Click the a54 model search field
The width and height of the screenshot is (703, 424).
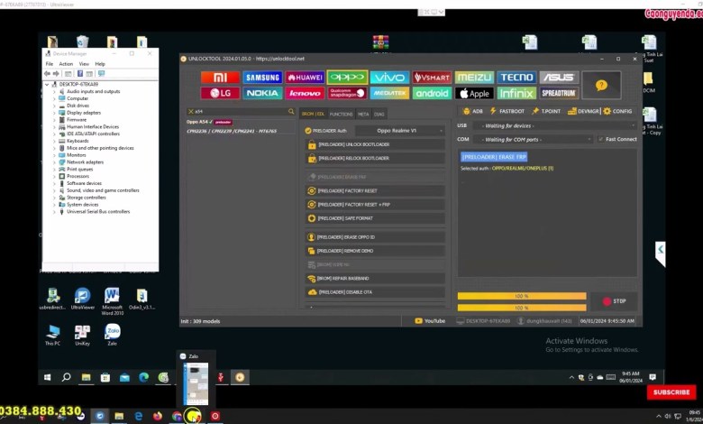[x=241, y=111]
